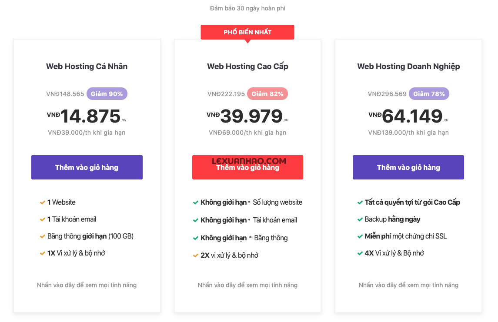
Task: Click the Giảm 78% discount badge
Action: [429, 93]
